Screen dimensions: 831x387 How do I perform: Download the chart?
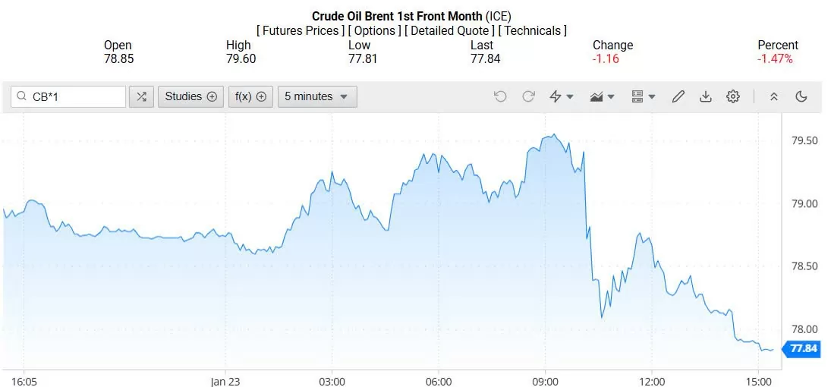pyautogui.click(x=706, y=96)
